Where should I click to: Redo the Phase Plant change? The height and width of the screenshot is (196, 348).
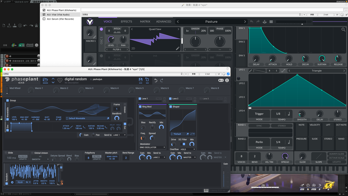click(162, 80)
